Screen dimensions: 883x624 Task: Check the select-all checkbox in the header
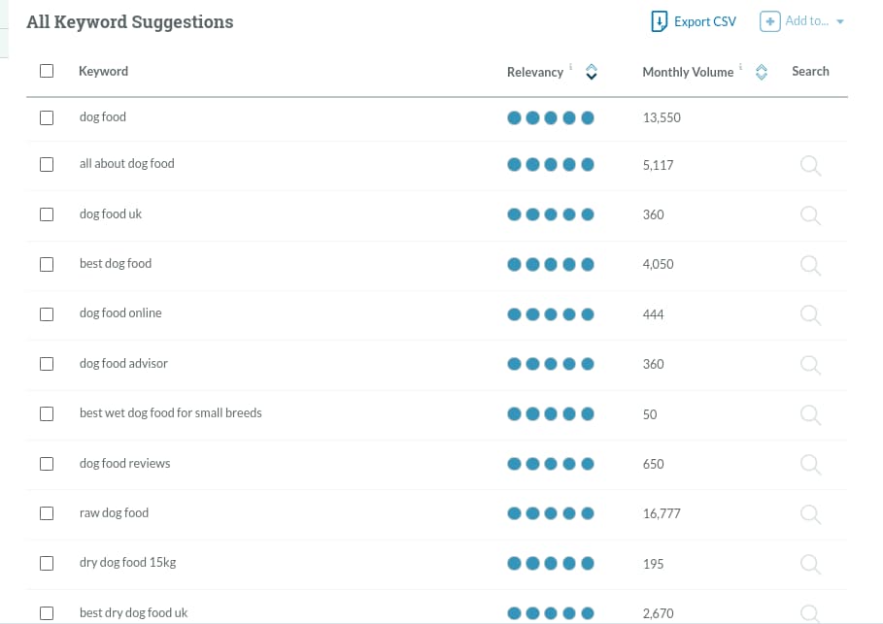46,70
